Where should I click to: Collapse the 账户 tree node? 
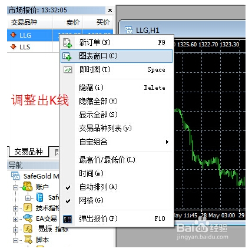point(15,187)
